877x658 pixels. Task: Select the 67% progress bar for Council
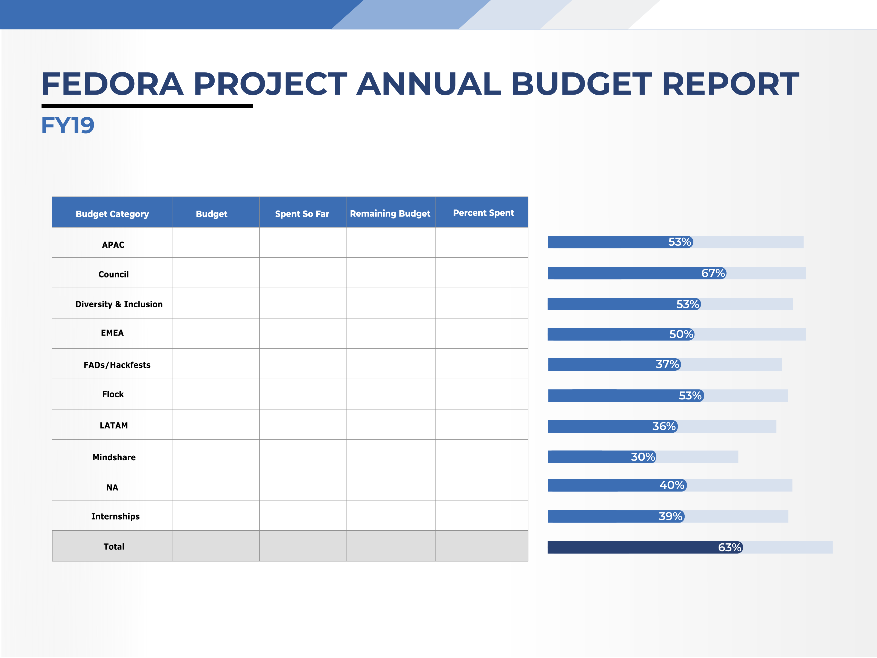pos(677,273)
